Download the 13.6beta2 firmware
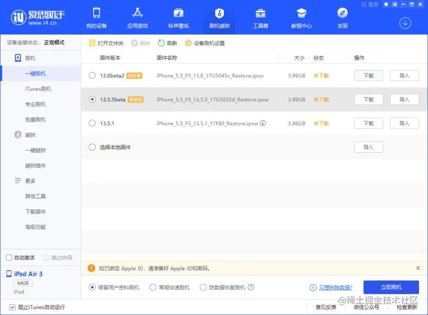The height and width of the screenshot is (315, 428). (369, 75)
